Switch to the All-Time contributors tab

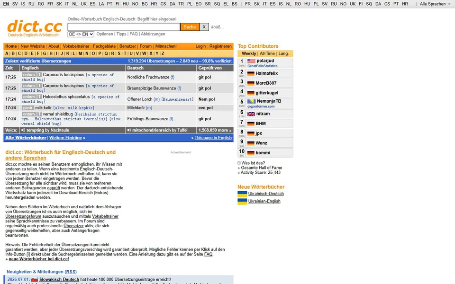click(x=267, y=53)
